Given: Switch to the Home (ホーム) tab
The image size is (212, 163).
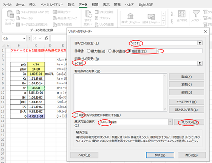Looking at the screenshot, I should coord(20,5).
